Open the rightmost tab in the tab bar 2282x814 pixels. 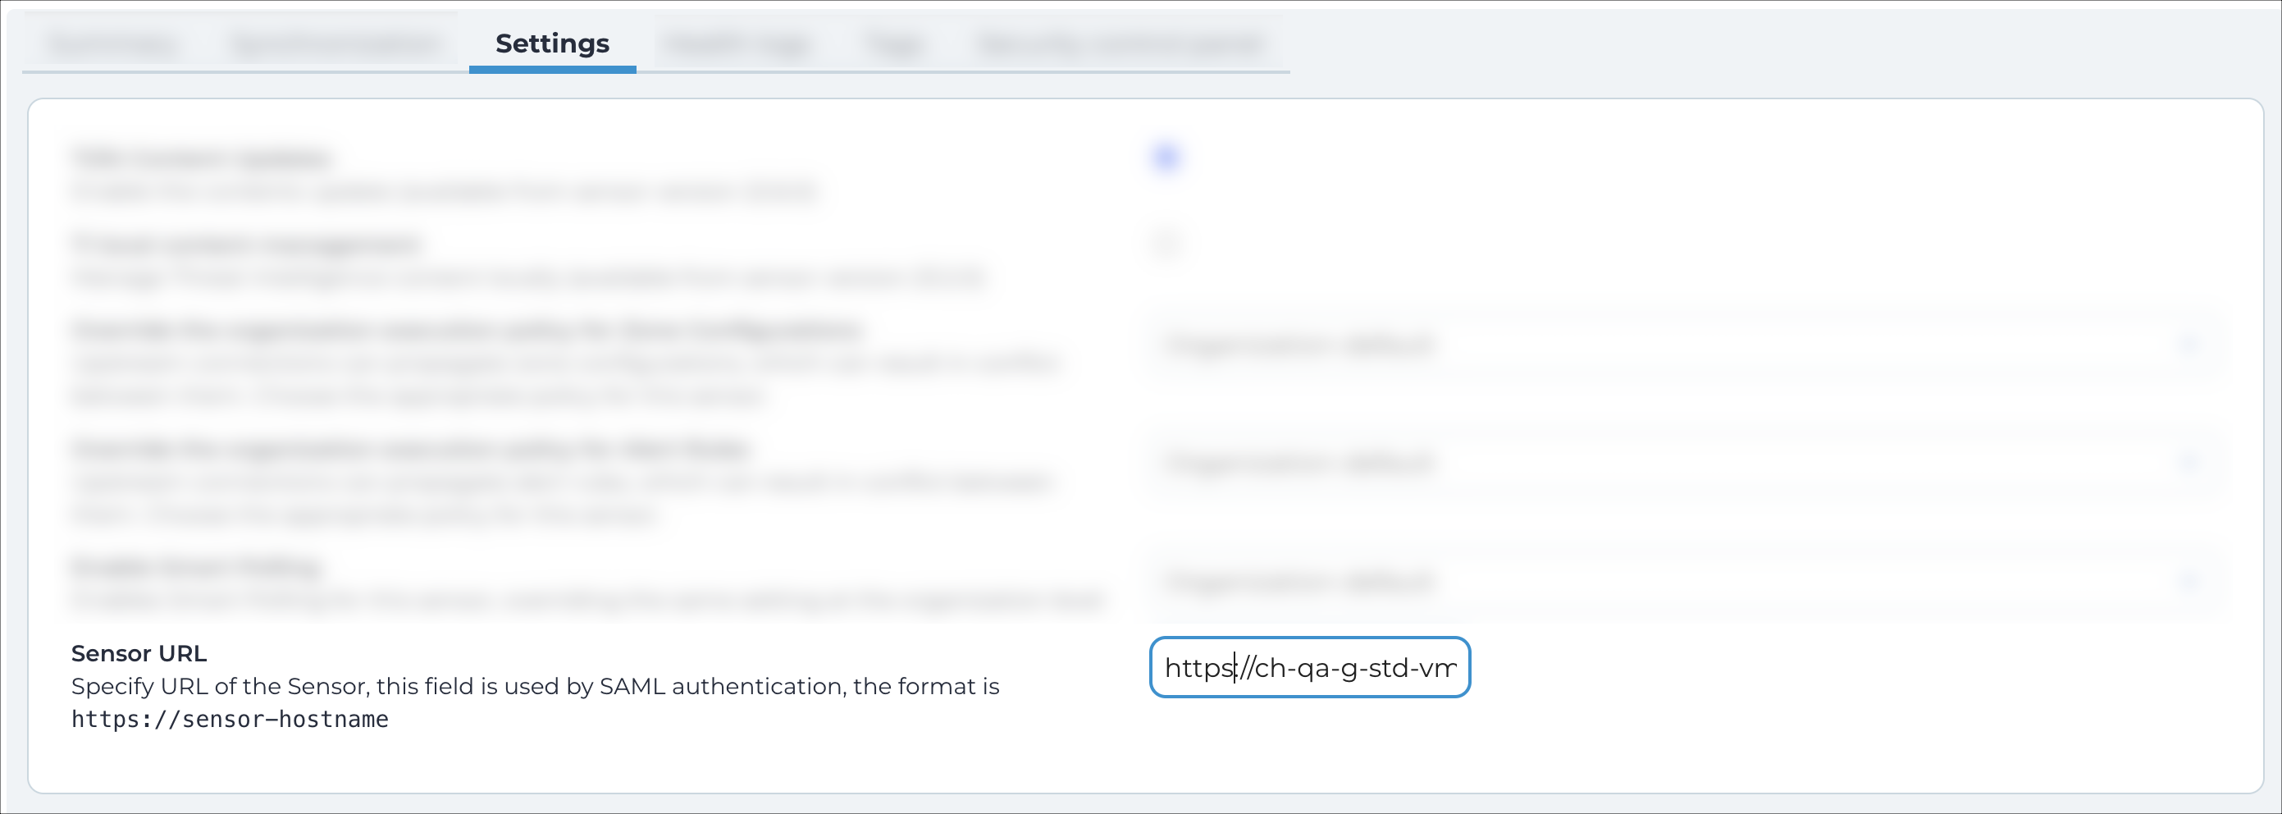(x=1120, y=43)
